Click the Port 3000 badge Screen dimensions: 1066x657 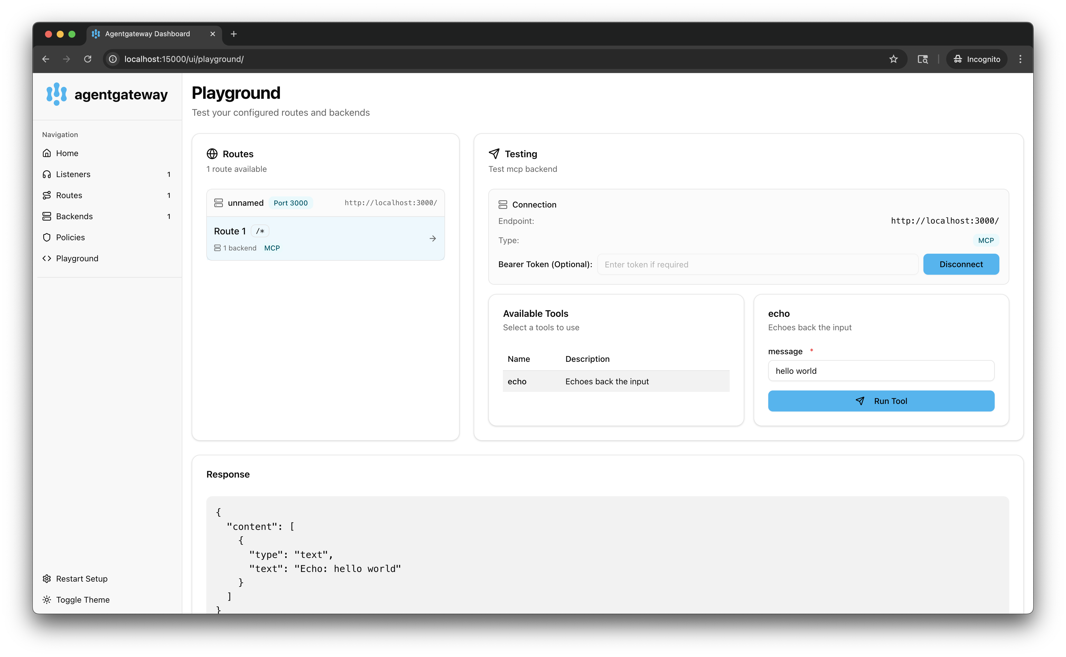click(291, 203)
